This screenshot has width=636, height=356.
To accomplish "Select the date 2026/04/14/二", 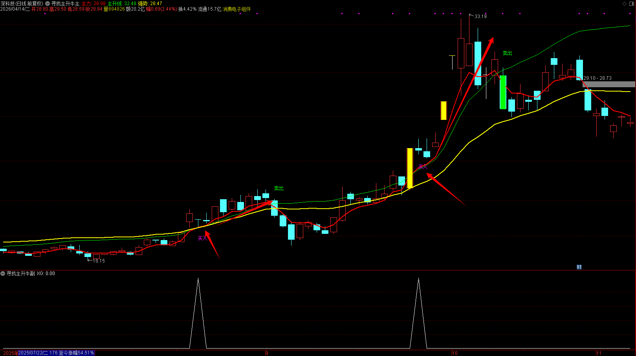I will (15, 9).
